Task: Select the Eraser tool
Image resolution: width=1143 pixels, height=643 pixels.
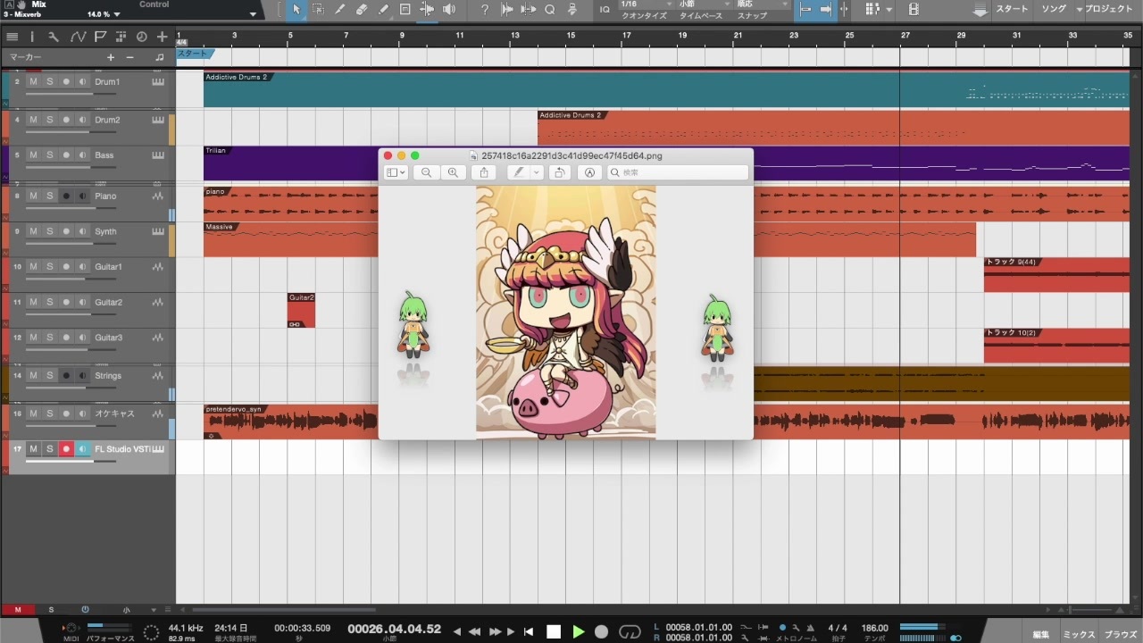Action: [362, 10]
